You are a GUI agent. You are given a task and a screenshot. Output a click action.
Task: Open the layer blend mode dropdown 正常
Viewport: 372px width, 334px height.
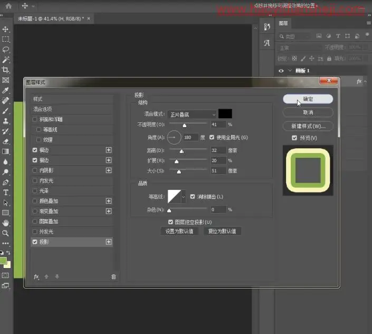[x=299, y=48]
